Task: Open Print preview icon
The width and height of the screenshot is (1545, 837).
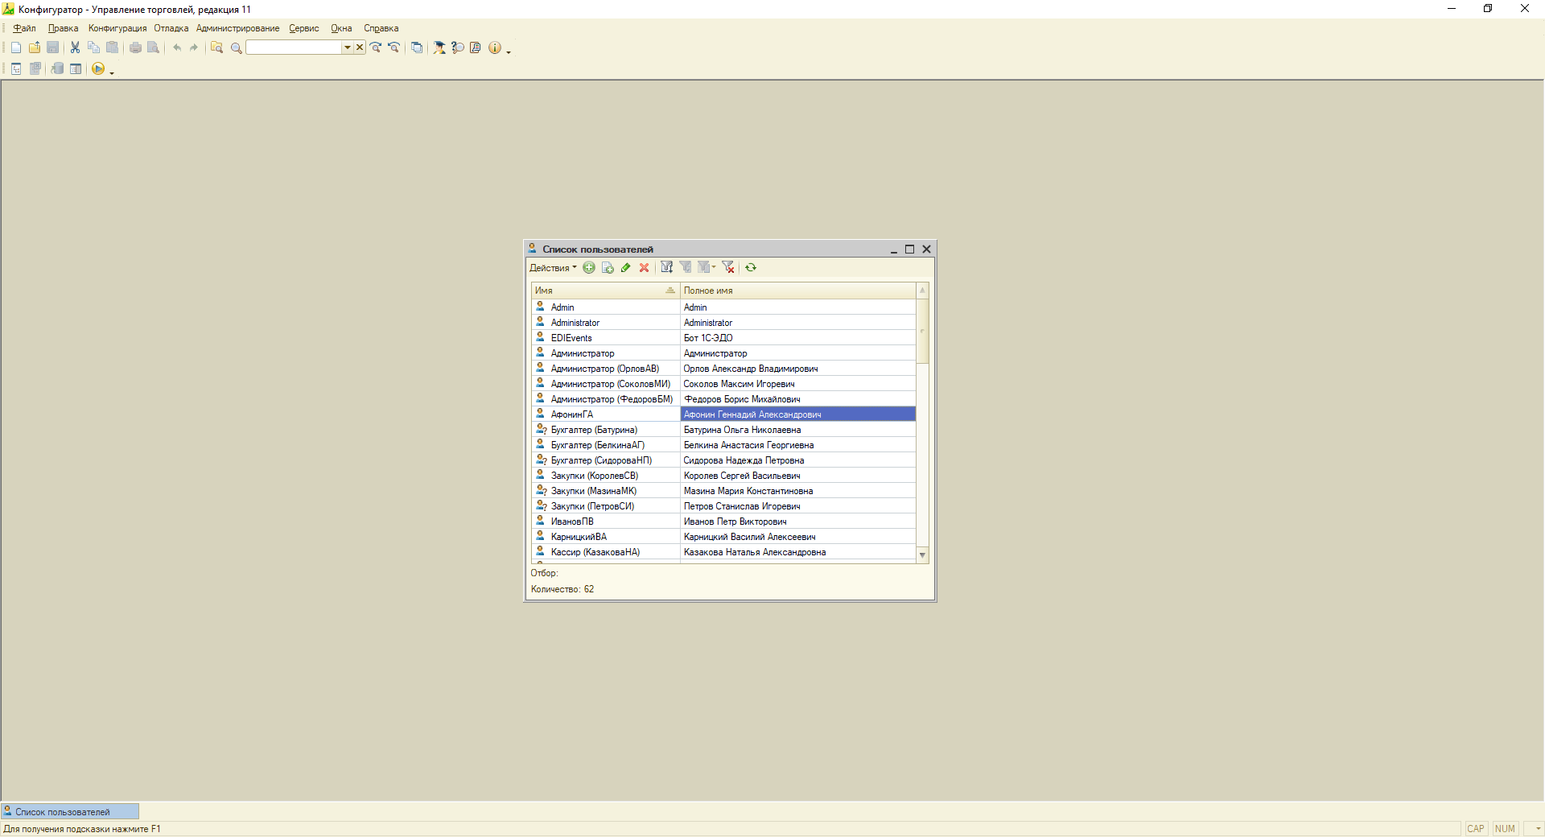Action: click(153, 47)
